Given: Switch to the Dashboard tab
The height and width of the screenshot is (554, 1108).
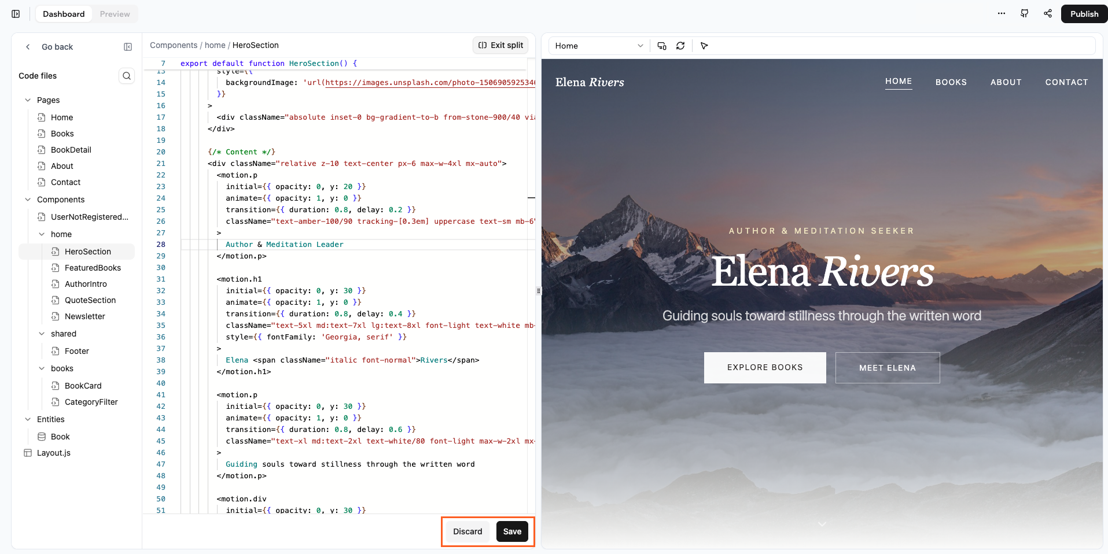Looking at the screenshot, I should point(64,13).
